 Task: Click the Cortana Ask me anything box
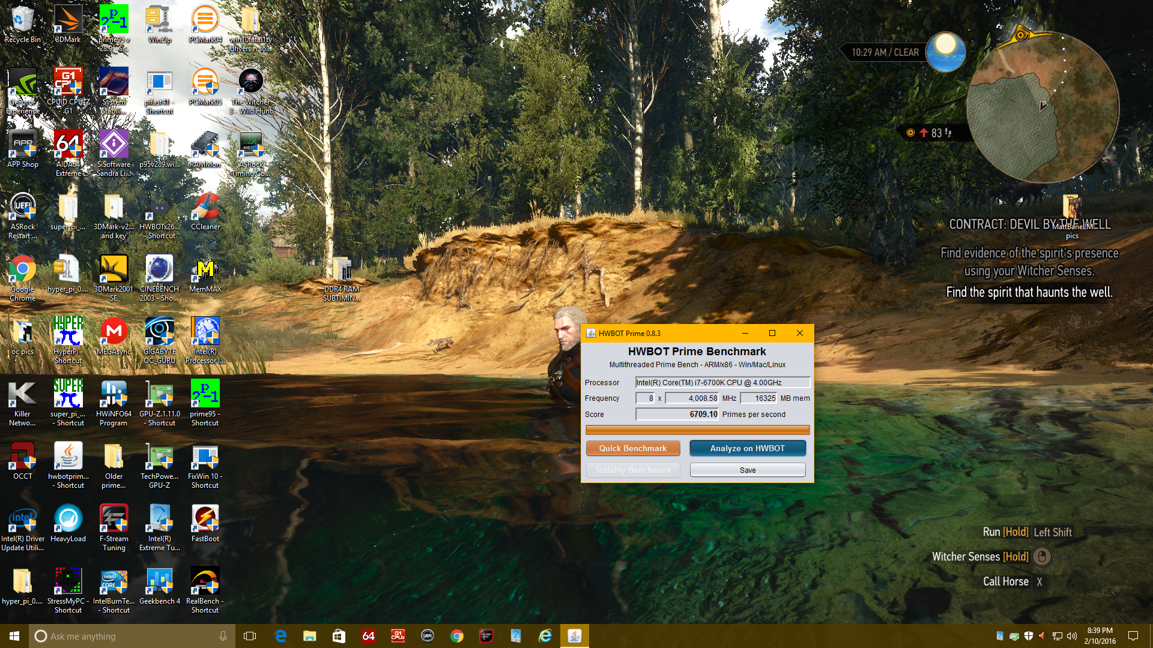(131, 636)
